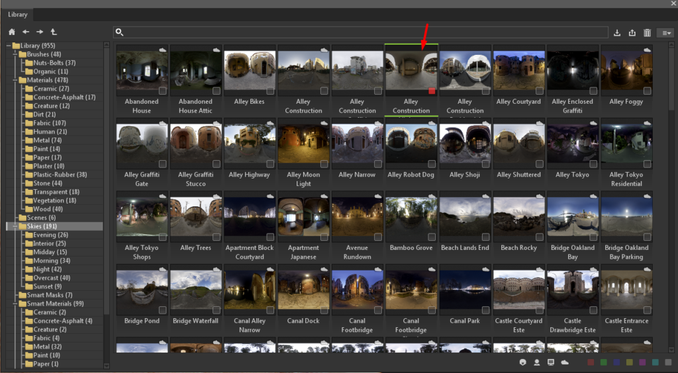Tick the Alley Robot Dog checkbox
This screenshot has width=678, height=373.
pyautogui.click(x=432, y=163)
